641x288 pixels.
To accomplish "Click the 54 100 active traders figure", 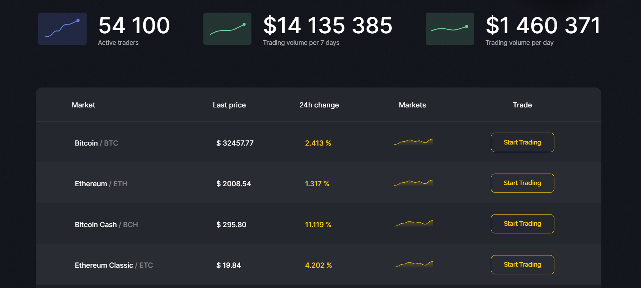I will point(134,26).
